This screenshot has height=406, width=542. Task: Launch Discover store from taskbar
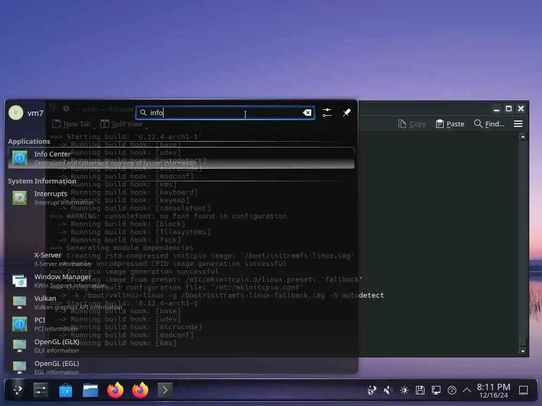66,390
